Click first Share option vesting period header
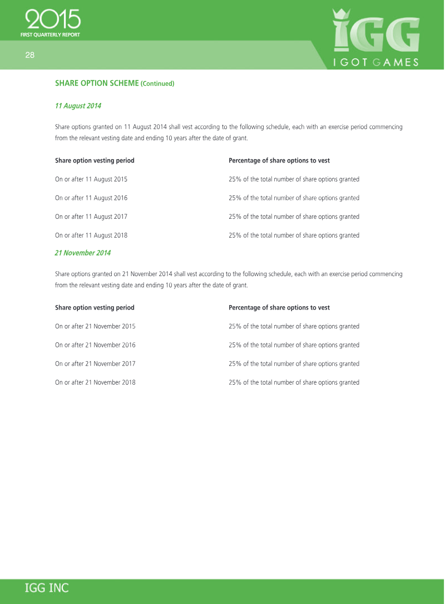This screenshot has width=445, height=604. (x=95, y=160)
